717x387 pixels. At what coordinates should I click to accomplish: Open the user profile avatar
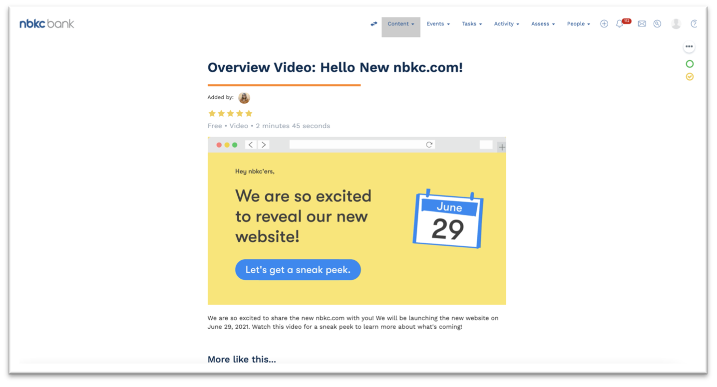676,23
